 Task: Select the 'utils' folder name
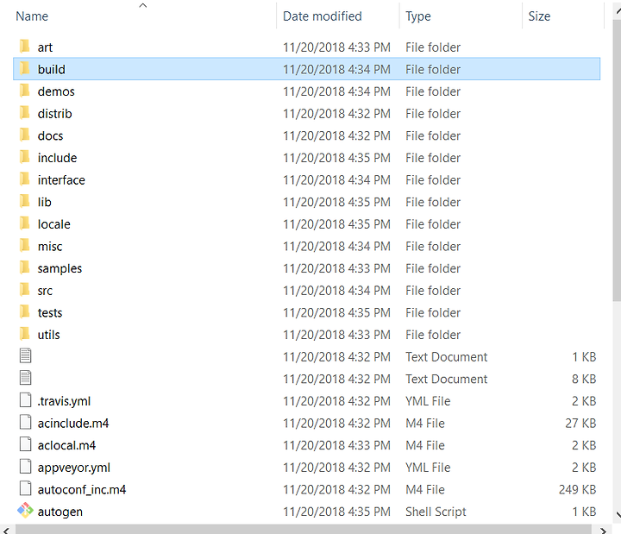pos(48,335)
